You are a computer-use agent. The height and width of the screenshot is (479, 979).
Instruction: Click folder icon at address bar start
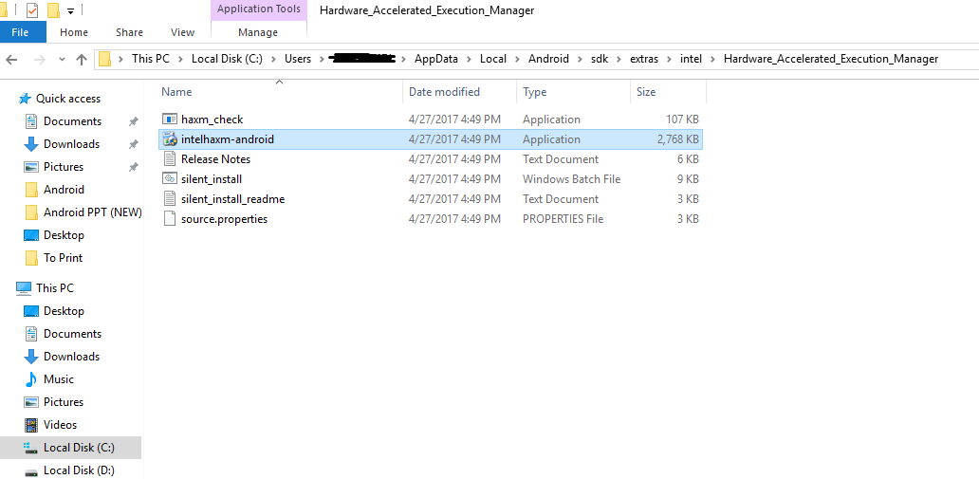tap(105, 60)
